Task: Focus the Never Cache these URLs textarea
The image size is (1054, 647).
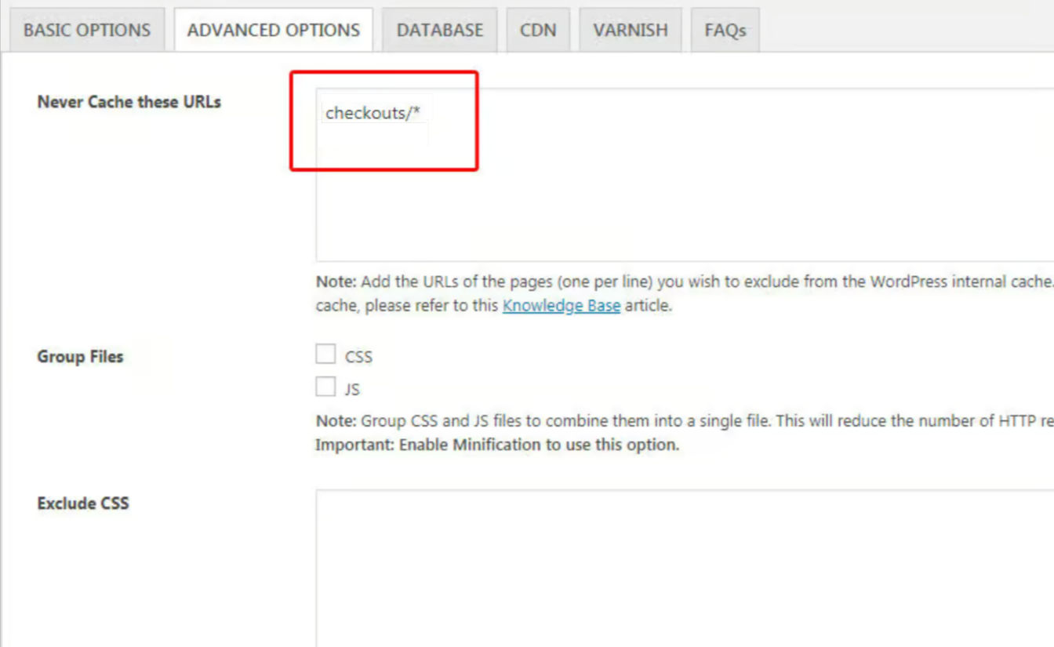Action: (682, 204)
